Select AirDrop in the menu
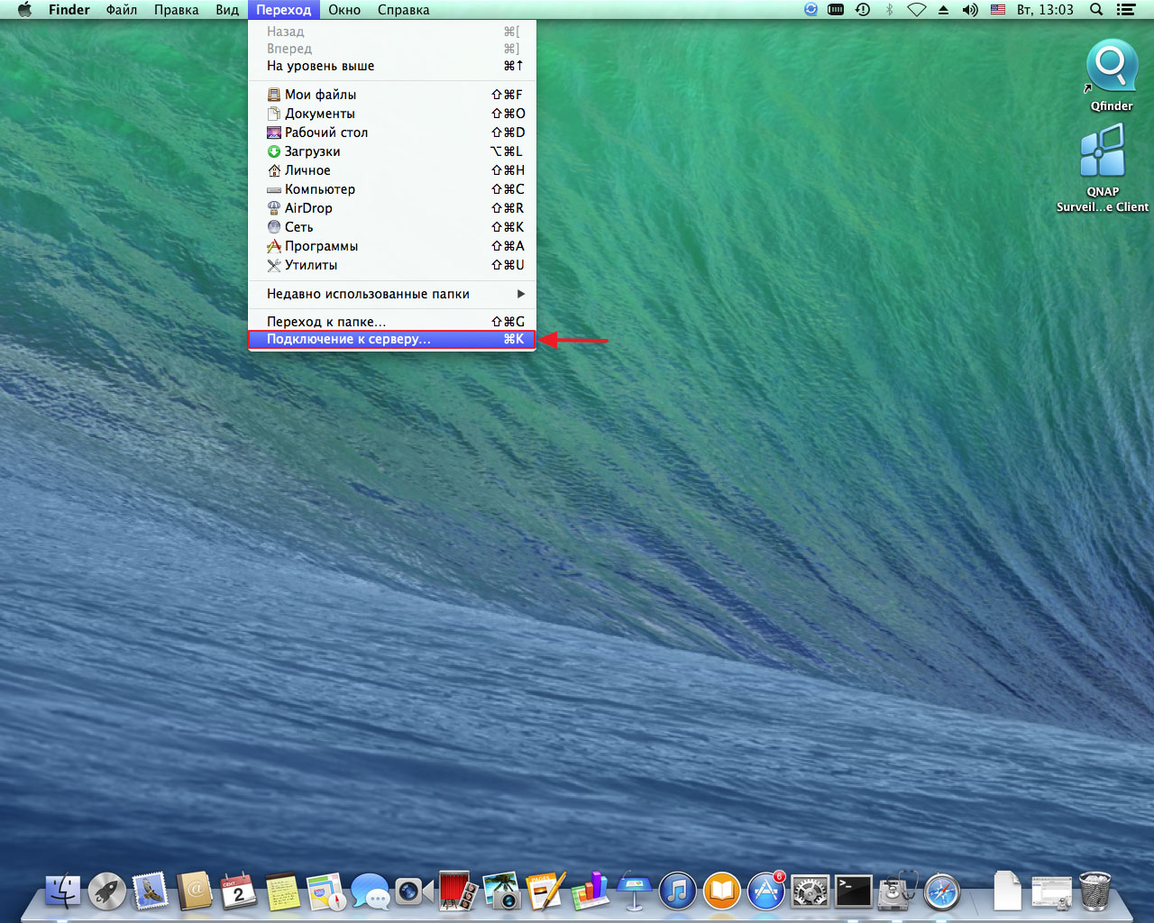The image size is (1154, 923). point(392,208)
